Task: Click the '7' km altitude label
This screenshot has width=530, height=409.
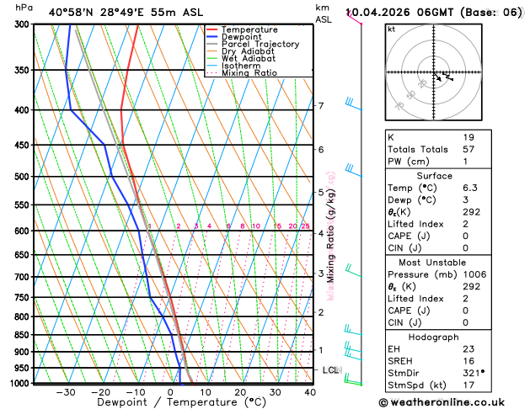Action: point(321,106)
